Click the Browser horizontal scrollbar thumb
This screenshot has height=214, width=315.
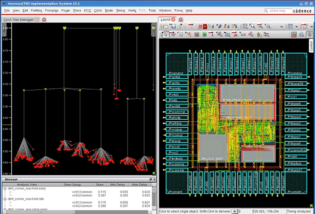coord(40,212)
